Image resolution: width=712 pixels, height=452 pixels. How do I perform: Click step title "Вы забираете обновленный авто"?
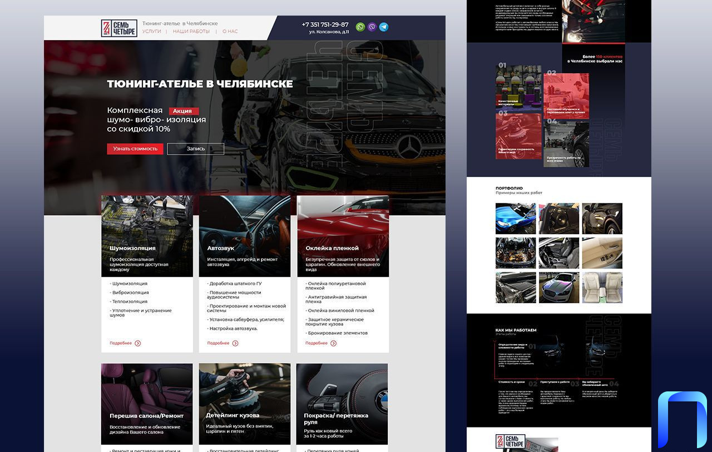[595, 384]
